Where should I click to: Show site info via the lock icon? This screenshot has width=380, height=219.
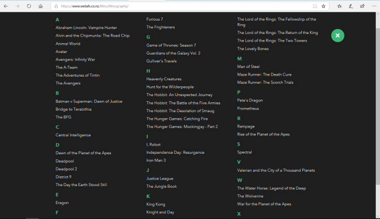pyautogui.click(x=56, y=7)
